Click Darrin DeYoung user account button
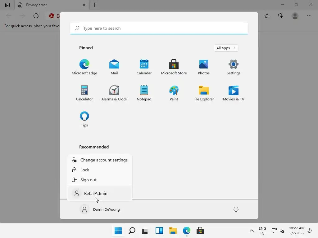Viewport: 318px width, 238px height. 100,209
